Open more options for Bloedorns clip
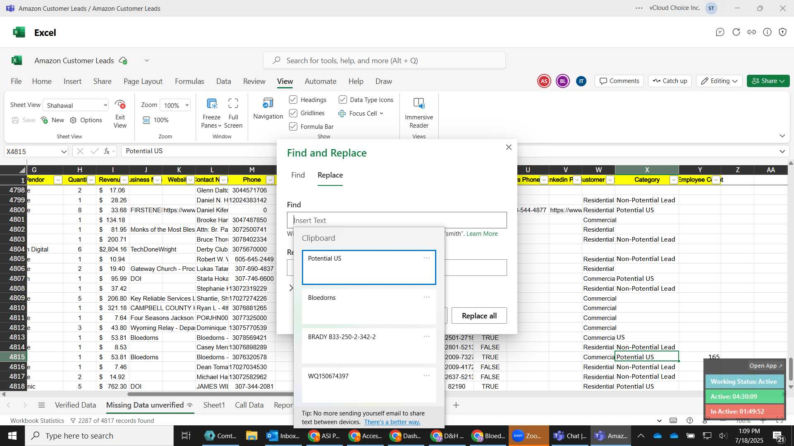The width and height of the screenshot is (794, 446). click(x=426, y=297)
